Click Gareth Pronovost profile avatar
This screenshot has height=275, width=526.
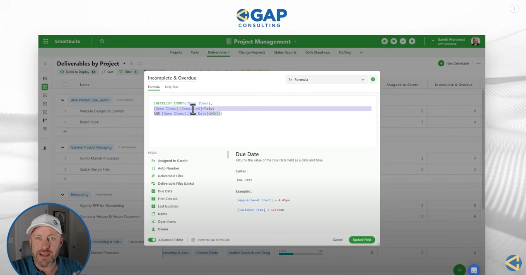[x=475, y=41]
